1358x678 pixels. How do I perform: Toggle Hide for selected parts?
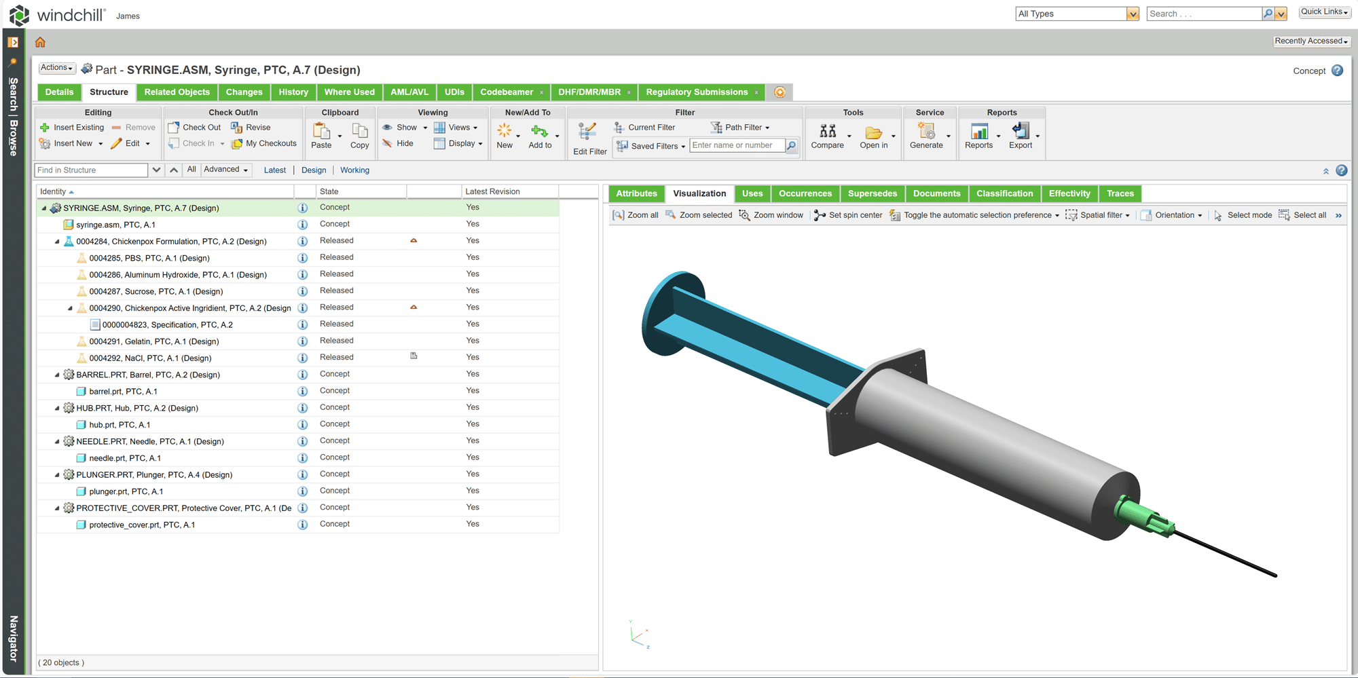(x=398, y=143)
